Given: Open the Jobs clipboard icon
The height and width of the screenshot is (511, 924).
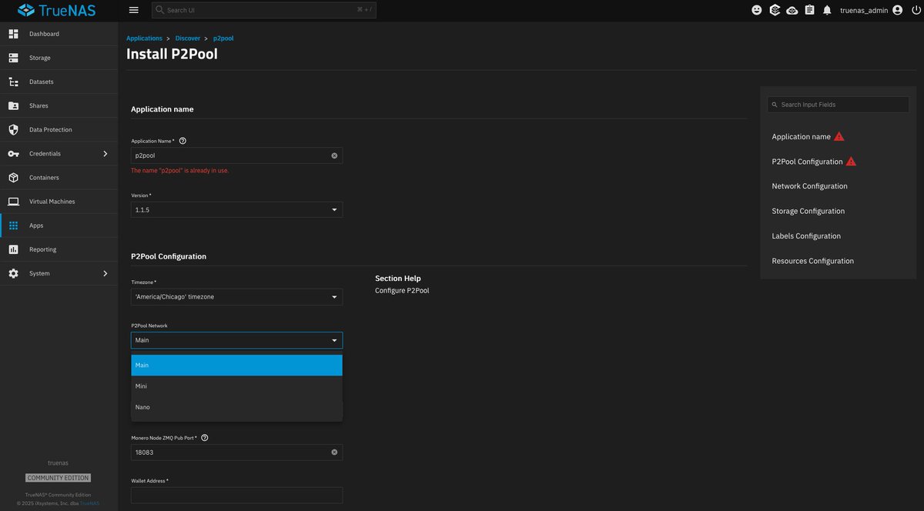Looking at the screenshot, I should [809, 10].
